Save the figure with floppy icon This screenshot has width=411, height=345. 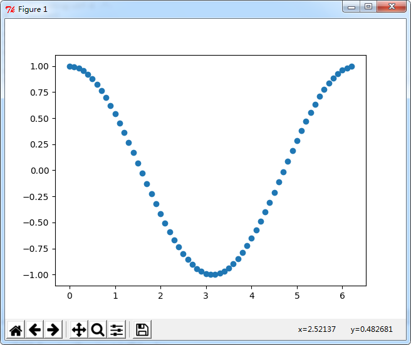[x=142, y=329]
